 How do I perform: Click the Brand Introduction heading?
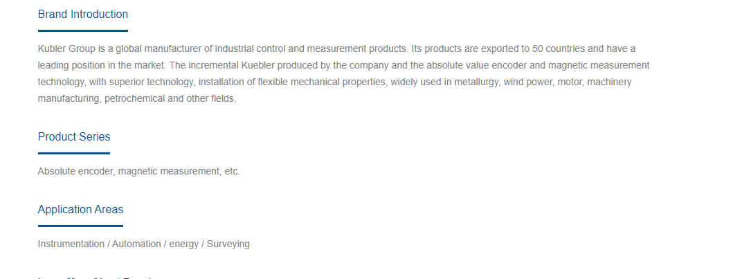(82, 14)
